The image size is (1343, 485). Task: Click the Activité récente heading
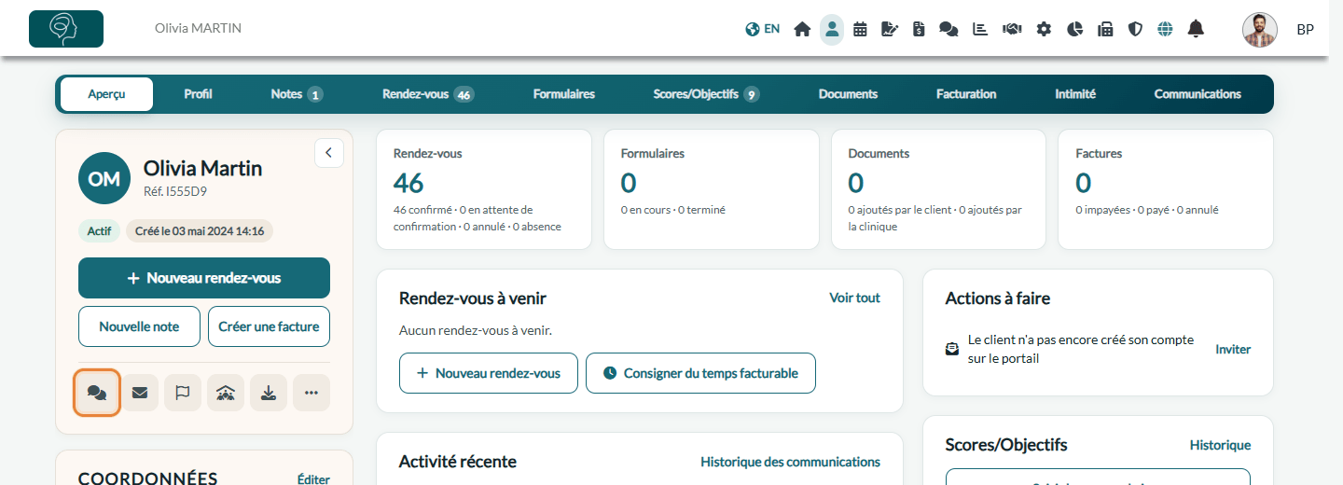click(x=457, y=462)
